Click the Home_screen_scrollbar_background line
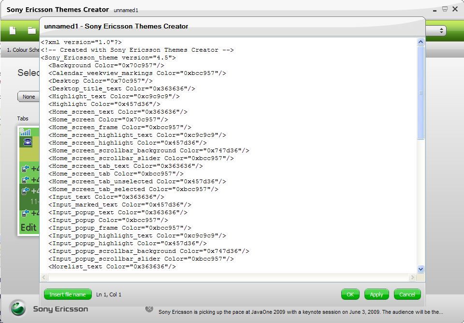The image size is (464, 323). (x=149, y=150)
